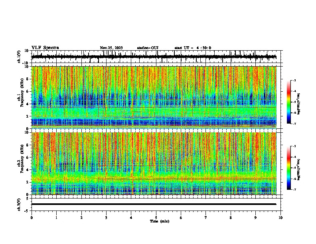This screenshot has height=244, width=316.
Task: Click the "ch.1(V)" waveform axis label
Action: 19,57
